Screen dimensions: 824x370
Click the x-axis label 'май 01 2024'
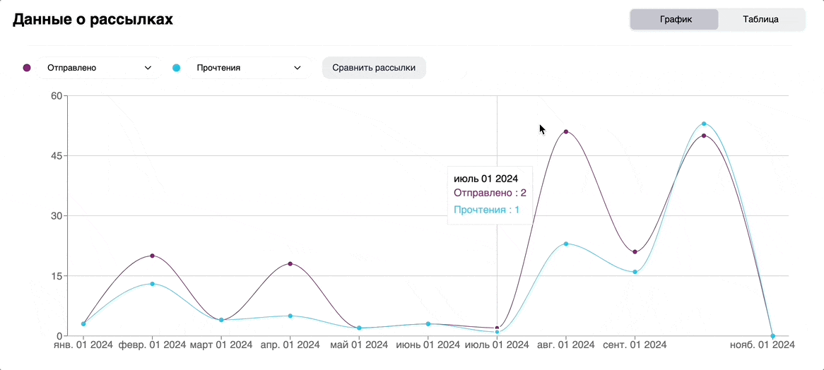[359, 345]
